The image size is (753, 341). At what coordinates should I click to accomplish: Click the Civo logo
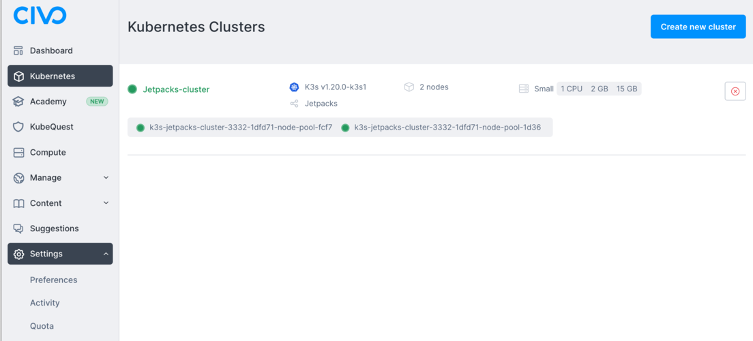pyautogui.click(x=40, y=15)
